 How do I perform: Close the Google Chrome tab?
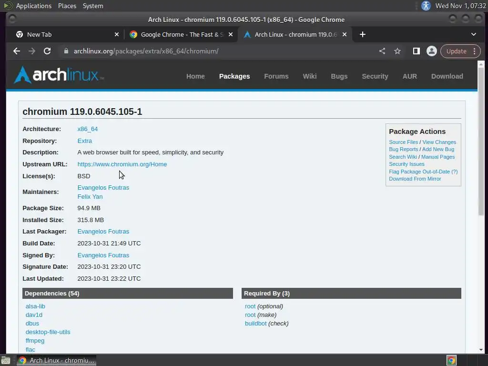point(231,34)
